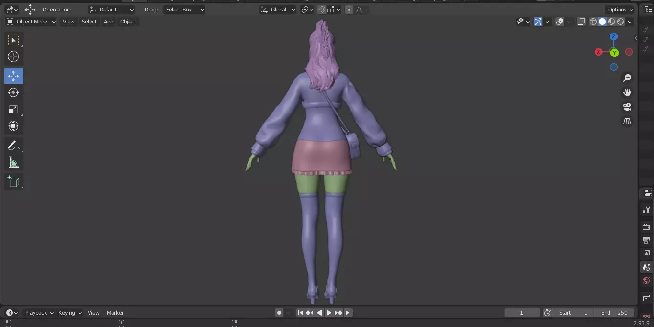Activate the 3D Cursor tool

coord(13,56)
